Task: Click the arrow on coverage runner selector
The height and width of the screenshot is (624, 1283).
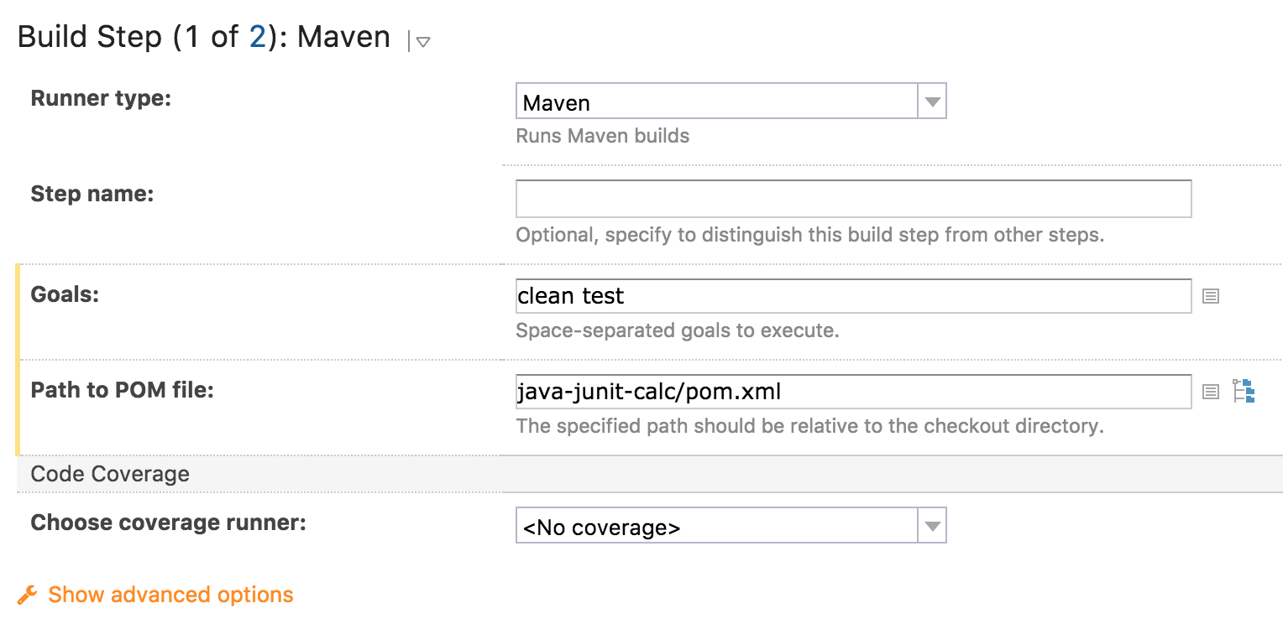Action: 931,526
